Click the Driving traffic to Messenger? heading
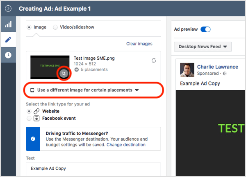Viewport: 246px width, 177px height. coord(77,133)
